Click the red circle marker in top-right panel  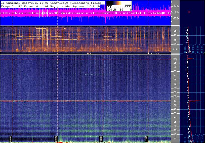point(189,12)
